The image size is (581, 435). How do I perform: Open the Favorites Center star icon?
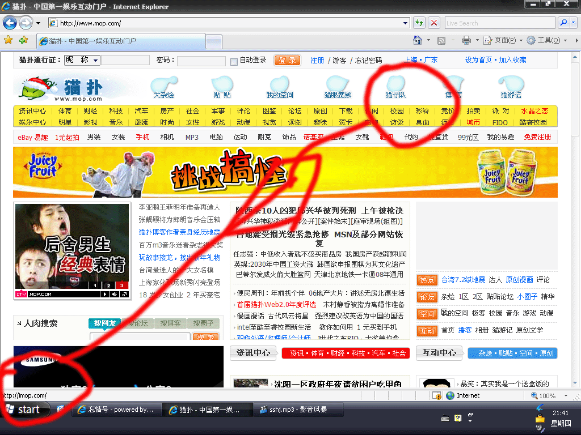pos(8,40)
